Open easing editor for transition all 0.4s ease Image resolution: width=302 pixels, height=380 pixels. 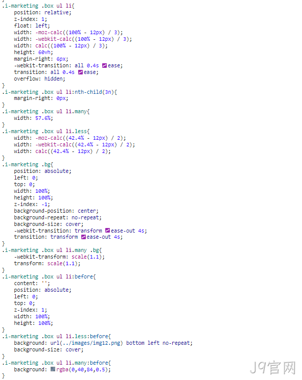click(x=80, y=72)
